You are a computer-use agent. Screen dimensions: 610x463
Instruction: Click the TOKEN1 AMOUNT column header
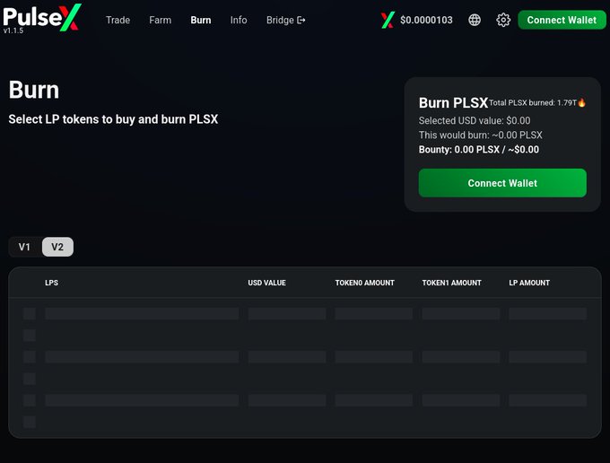point(451,283)
